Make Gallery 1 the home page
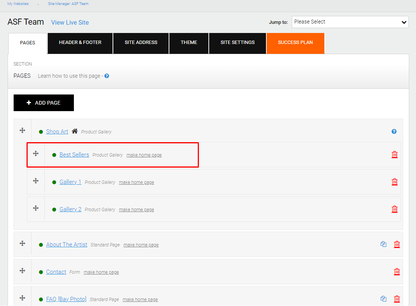 click(136, 182)
